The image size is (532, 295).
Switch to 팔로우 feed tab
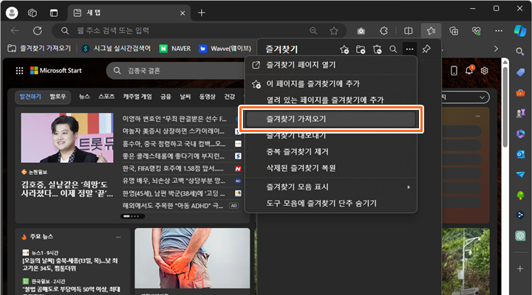(x=58, y=97)
